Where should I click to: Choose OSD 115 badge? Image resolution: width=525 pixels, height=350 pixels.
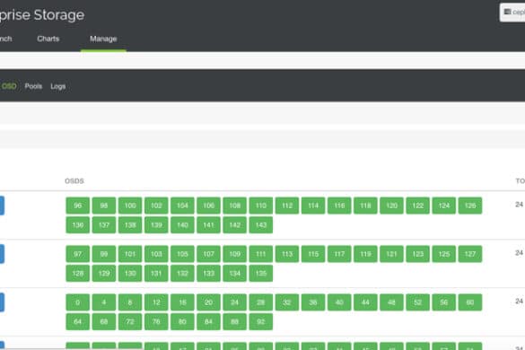pyautogui.click(x=313, y=254)
